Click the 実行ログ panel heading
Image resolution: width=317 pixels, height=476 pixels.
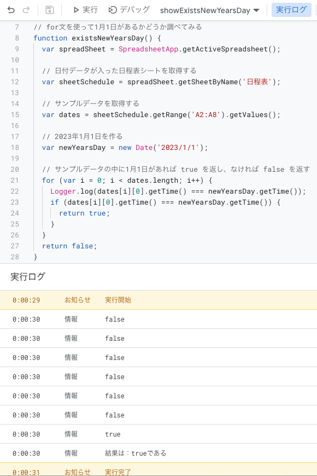pos(28,276)
